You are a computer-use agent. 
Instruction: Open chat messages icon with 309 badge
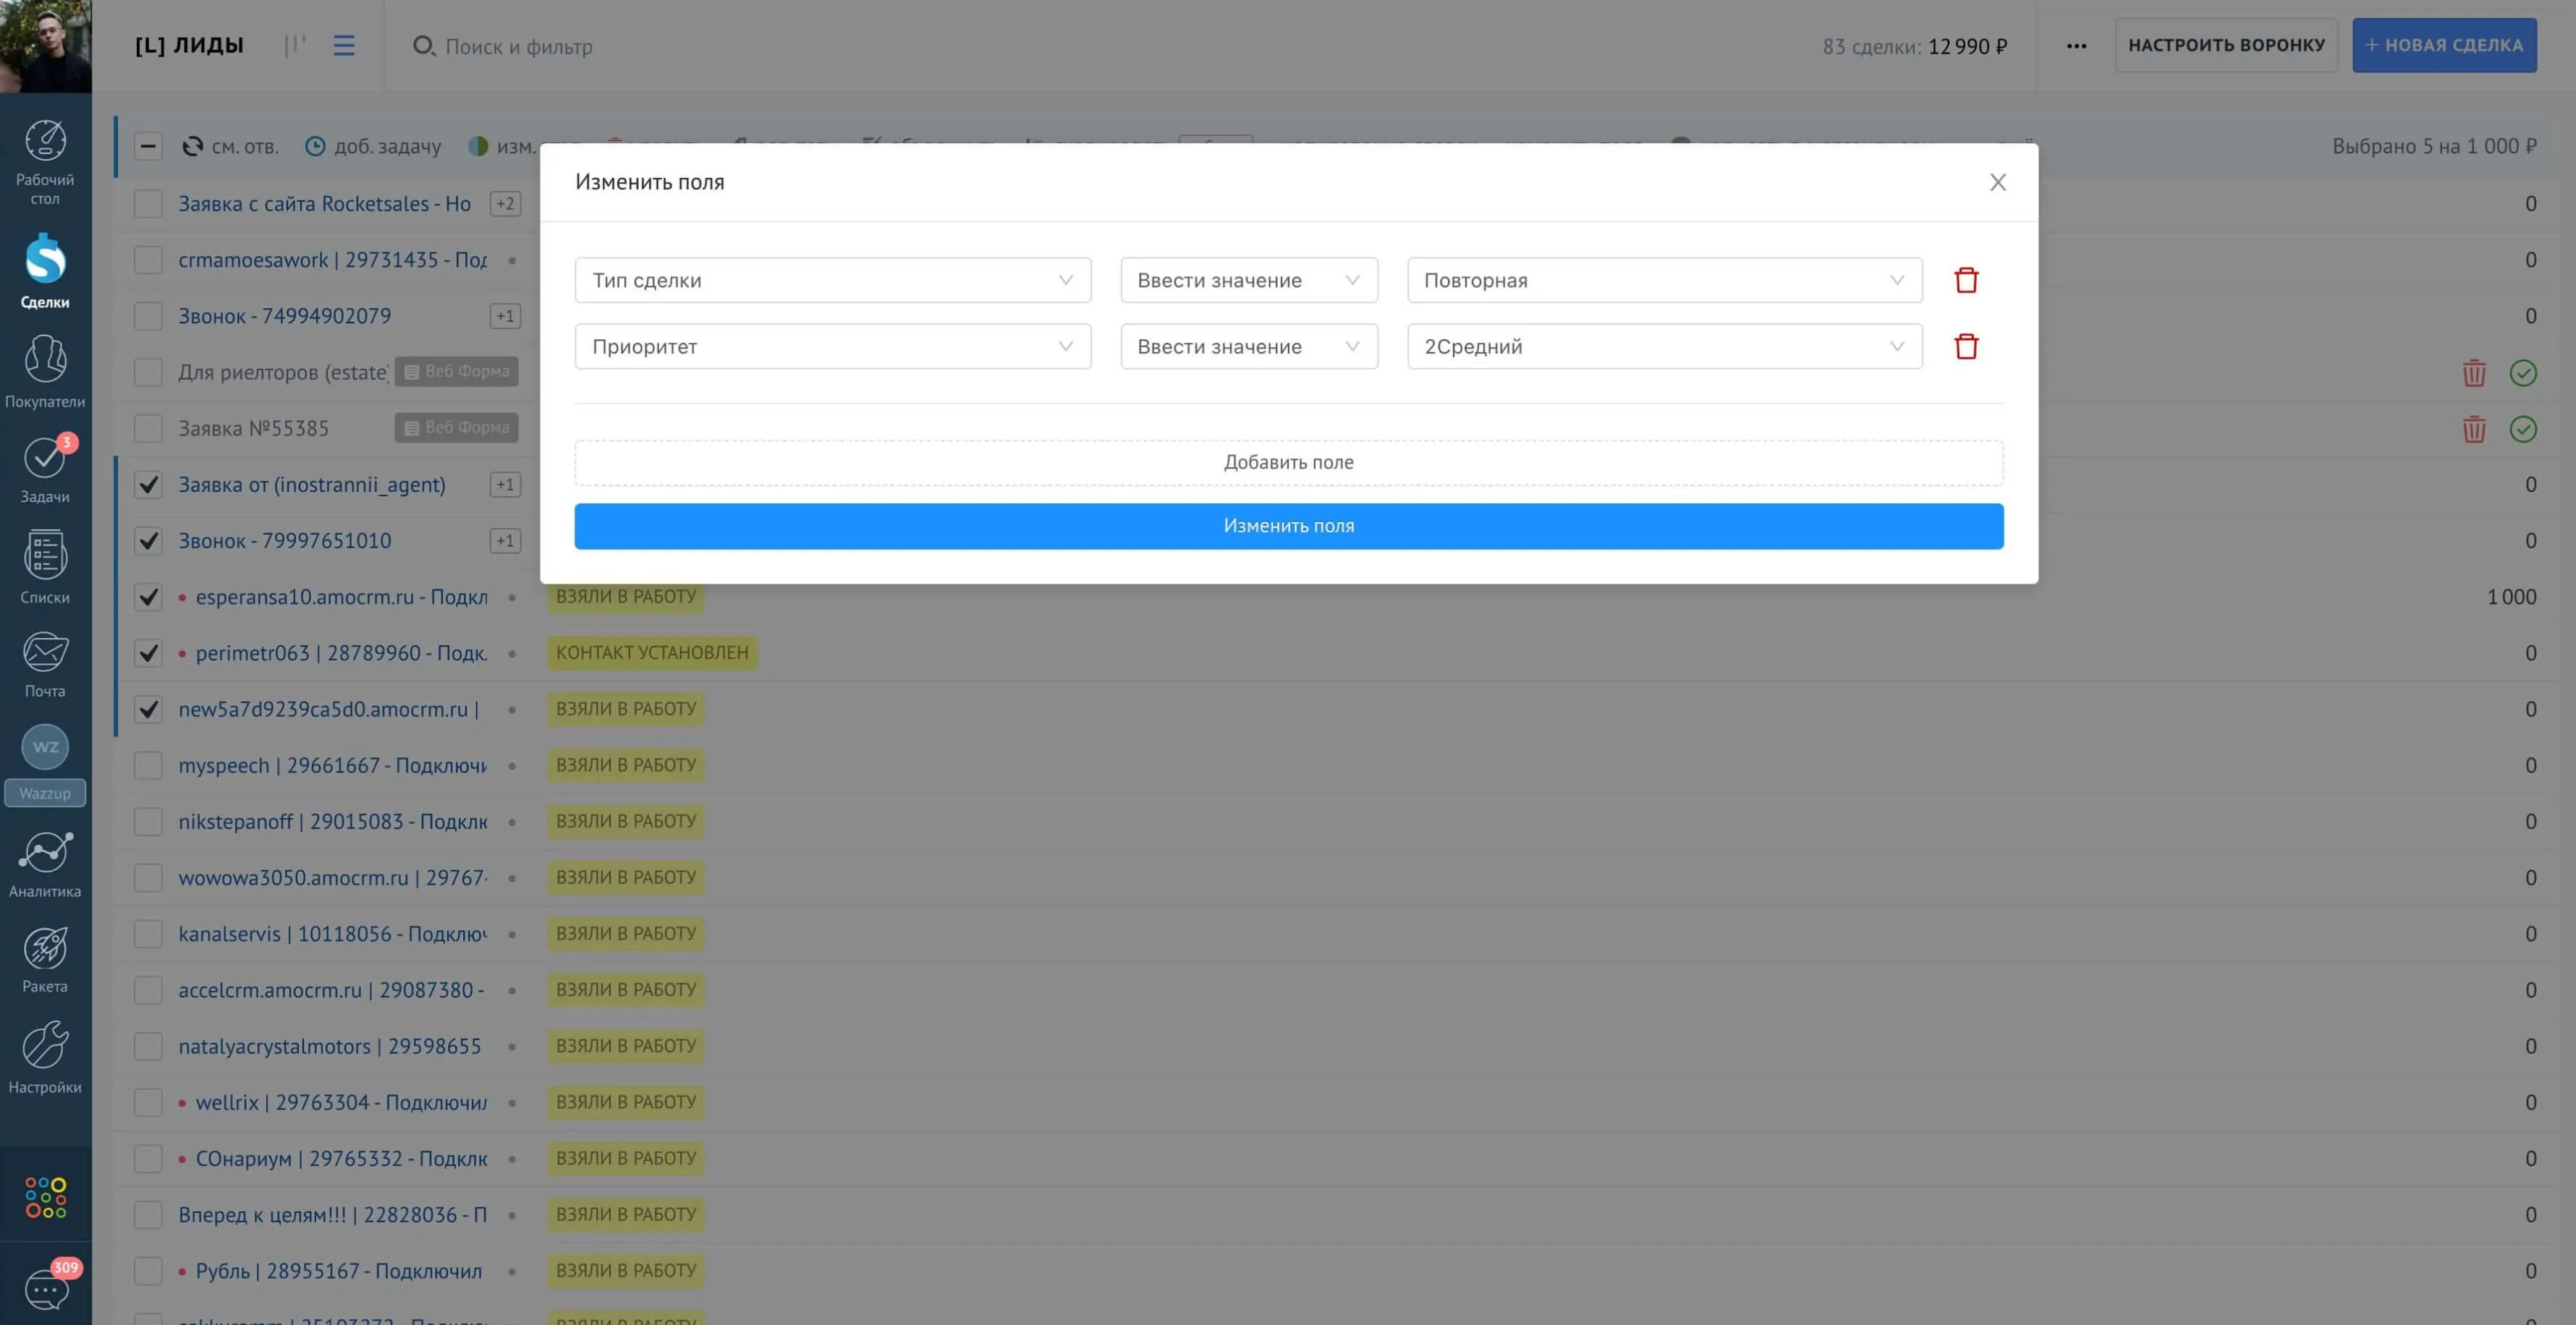coord(45,1288)
